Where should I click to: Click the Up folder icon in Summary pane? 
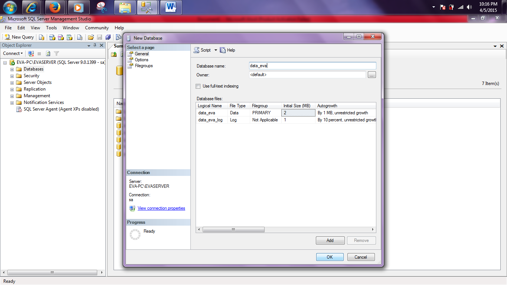click(x=114, y=54)
